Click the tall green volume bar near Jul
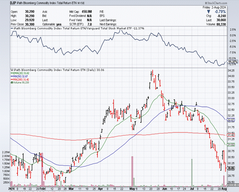 point(192,173)
